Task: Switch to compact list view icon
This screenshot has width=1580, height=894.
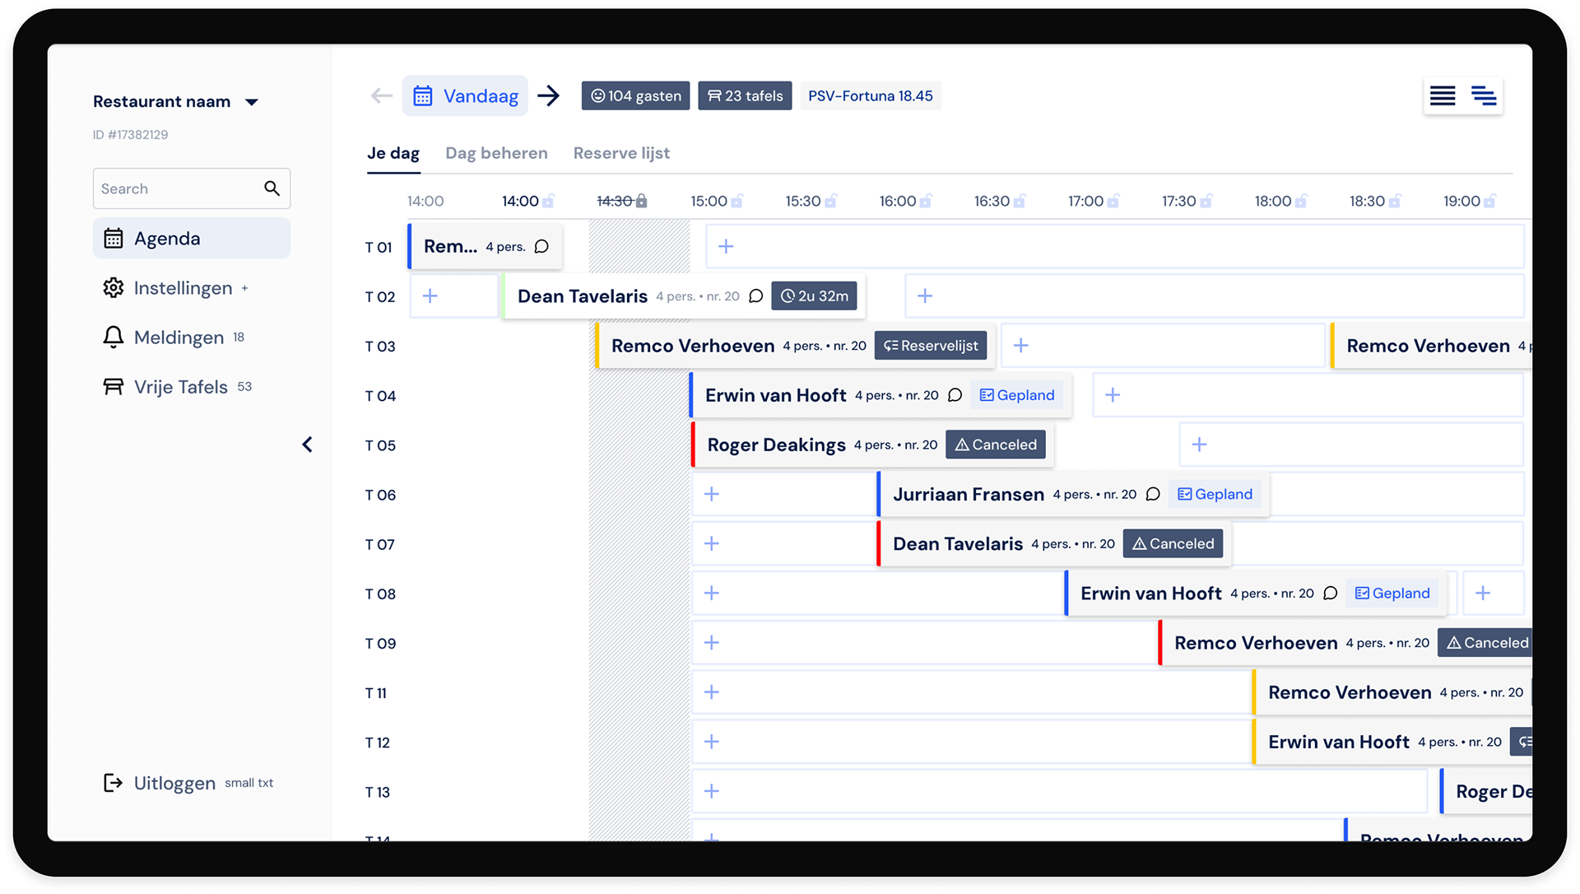Action: pyautogui.click(x=1442, y=95)
